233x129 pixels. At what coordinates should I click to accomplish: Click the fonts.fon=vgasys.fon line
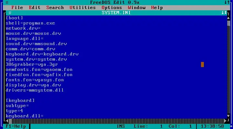point(35,80)
